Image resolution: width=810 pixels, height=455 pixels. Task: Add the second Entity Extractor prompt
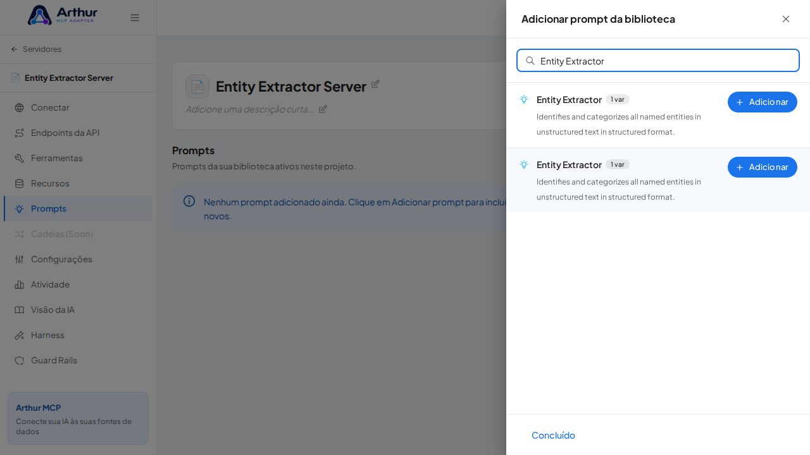[x=763, y=167]
